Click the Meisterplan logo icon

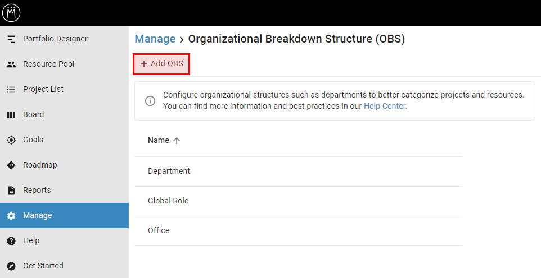(x=11, y=13)
